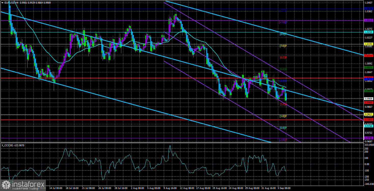Click the 28 Jul 16:00 time axis label
The height and width of the screenshot is (191, 374).
click(122, 188)
